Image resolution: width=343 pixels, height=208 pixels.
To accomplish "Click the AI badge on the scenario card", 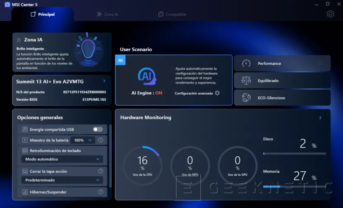I will [x=120, y=60].
